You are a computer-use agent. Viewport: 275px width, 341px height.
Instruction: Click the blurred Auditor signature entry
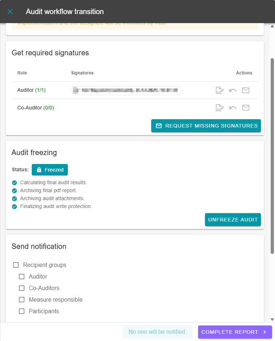click(126, 90)
